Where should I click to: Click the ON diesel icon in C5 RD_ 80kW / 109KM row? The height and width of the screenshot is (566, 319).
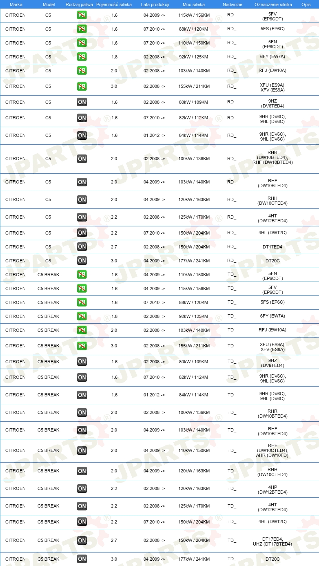82,102
